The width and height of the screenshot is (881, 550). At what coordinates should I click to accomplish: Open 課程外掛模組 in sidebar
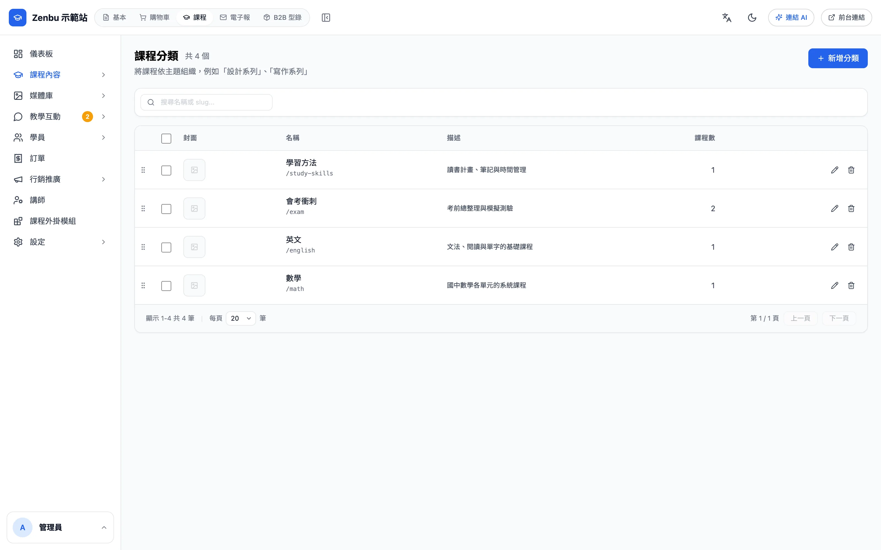point(60,221)
